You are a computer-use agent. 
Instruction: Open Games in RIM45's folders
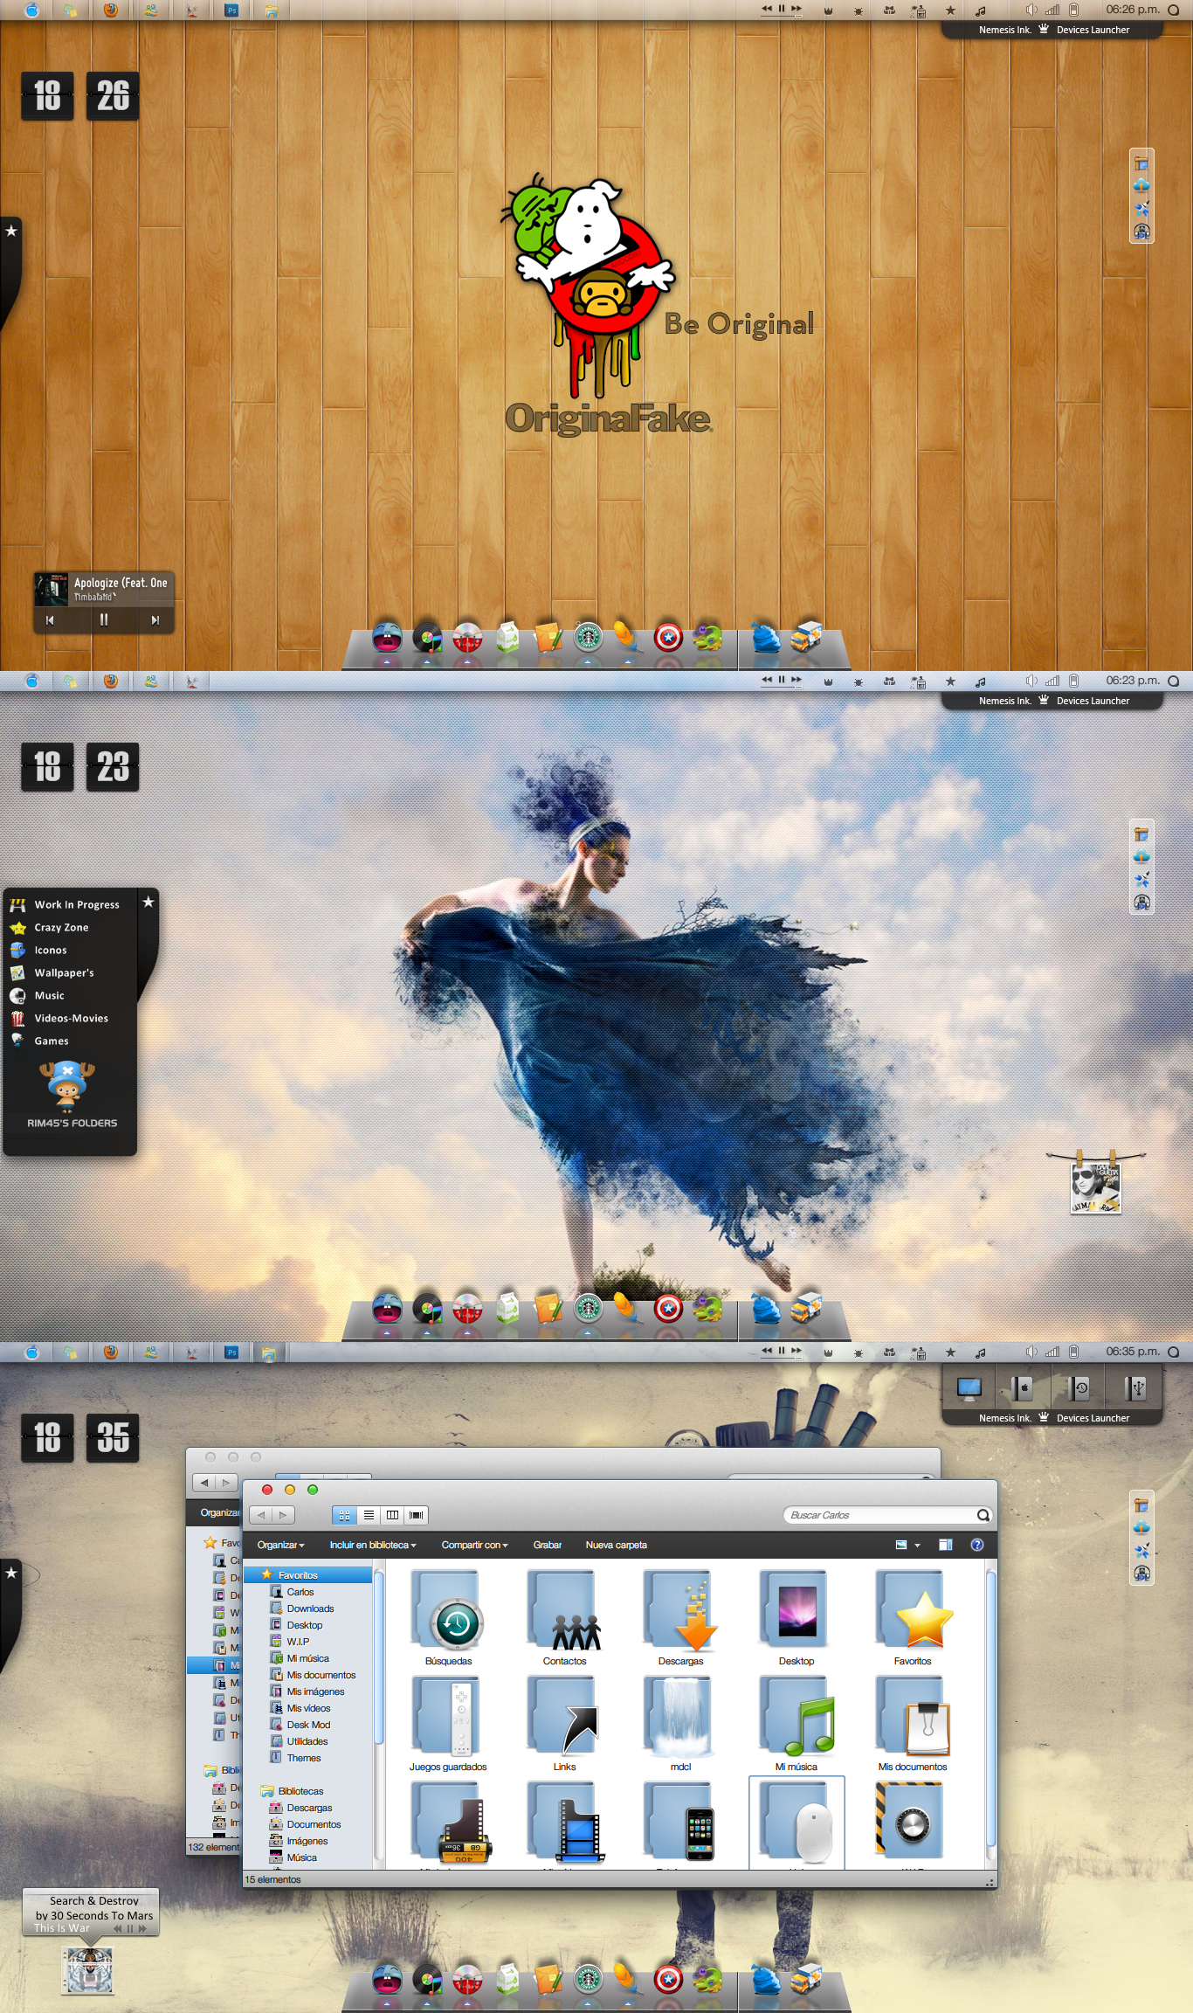pos(52,1041)
